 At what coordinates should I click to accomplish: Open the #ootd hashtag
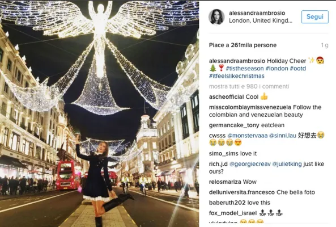pos(298,69)
